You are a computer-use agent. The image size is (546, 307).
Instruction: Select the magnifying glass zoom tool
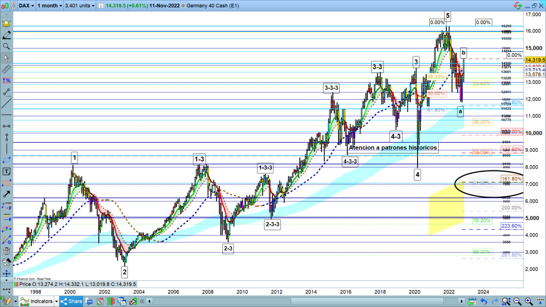tap(6, 46)
